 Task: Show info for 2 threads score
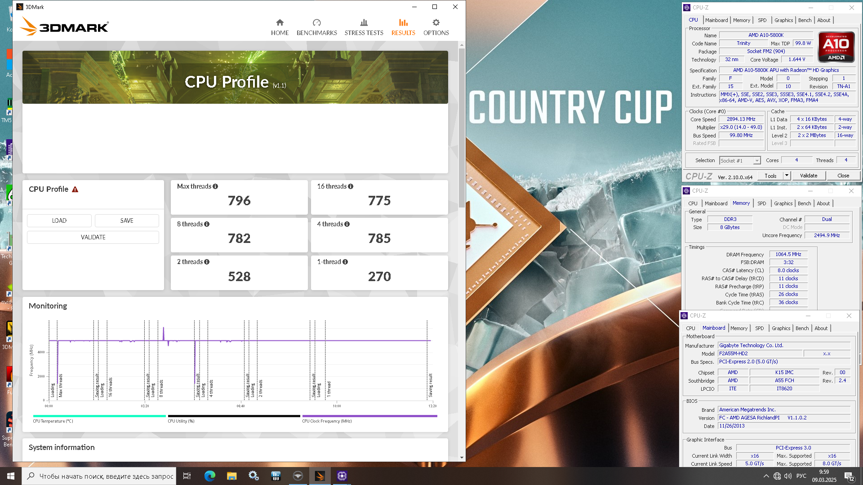pos(207,262)
